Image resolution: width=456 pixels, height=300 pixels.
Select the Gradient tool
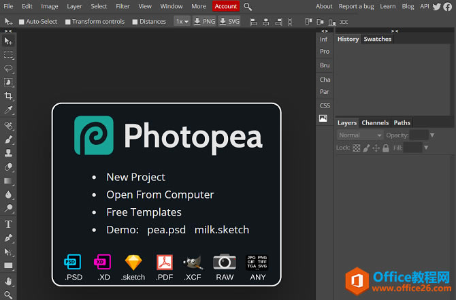[x=8, y=181]
